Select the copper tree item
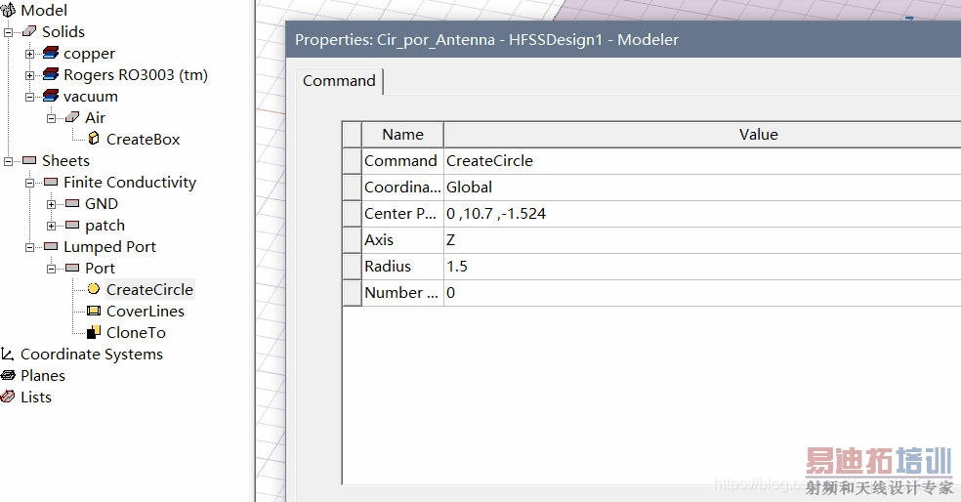Screen dimensions: 961x502 (x=89, y=54)
